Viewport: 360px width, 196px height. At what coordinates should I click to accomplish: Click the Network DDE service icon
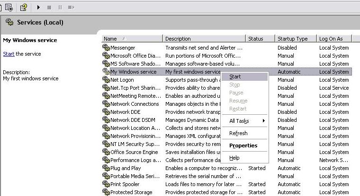pos(106,111)
